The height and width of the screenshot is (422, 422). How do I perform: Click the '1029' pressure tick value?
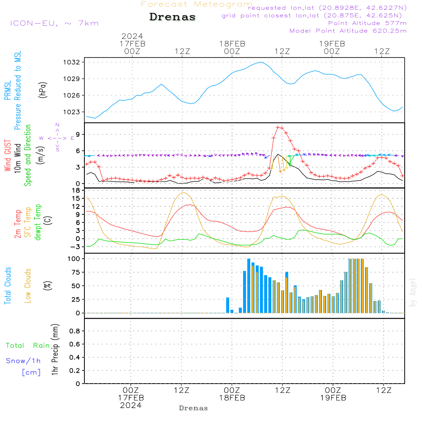click(72, 79)
